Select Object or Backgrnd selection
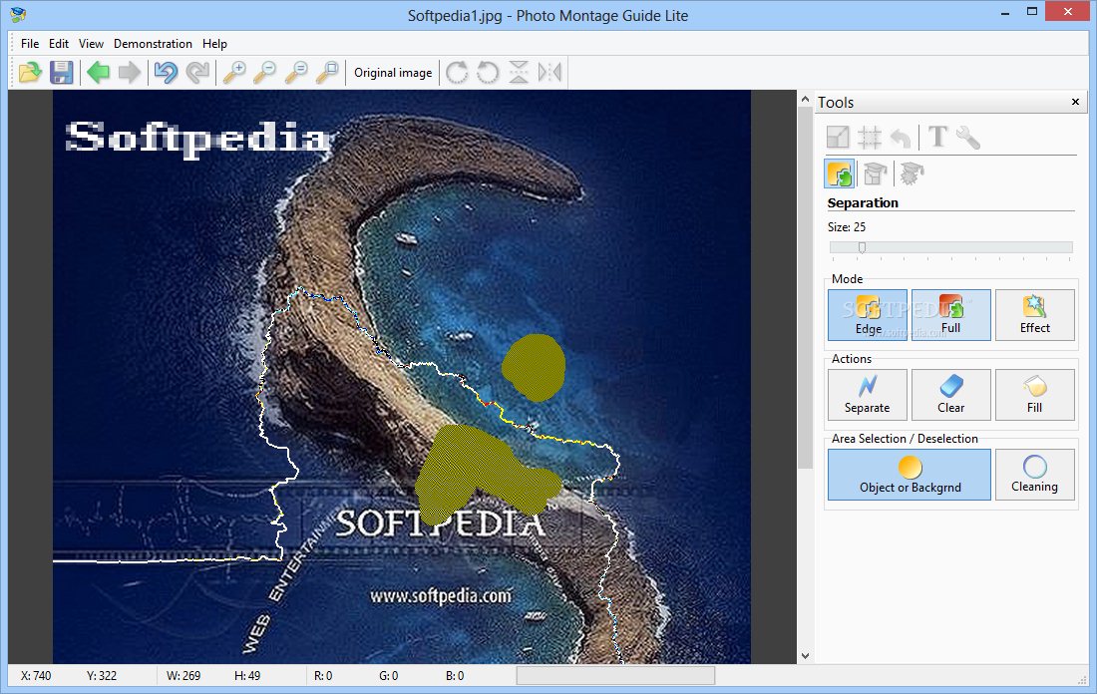This screenshot has width=1097, height=694. pos(910,475)
